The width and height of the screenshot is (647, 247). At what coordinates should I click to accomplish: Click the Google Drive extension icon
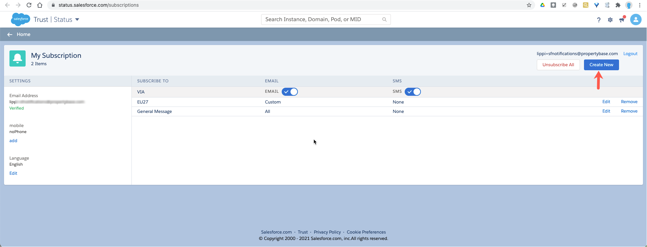coord(543,5)
